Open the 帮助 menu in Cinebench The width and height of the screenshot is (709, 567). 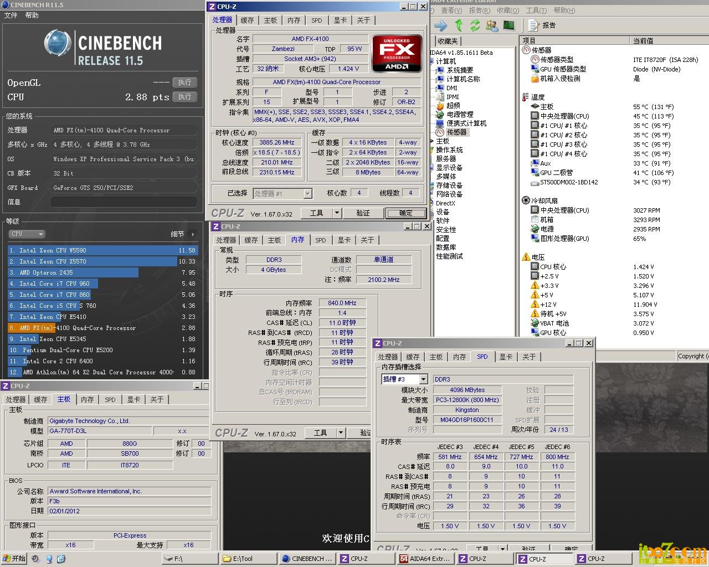click(x=32, y=16)
